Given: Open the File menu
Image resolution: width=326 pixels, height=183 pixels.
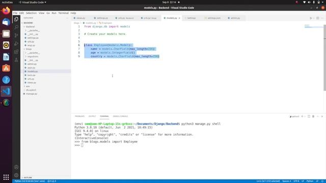Looking at the screenshot, I should 15,13.
